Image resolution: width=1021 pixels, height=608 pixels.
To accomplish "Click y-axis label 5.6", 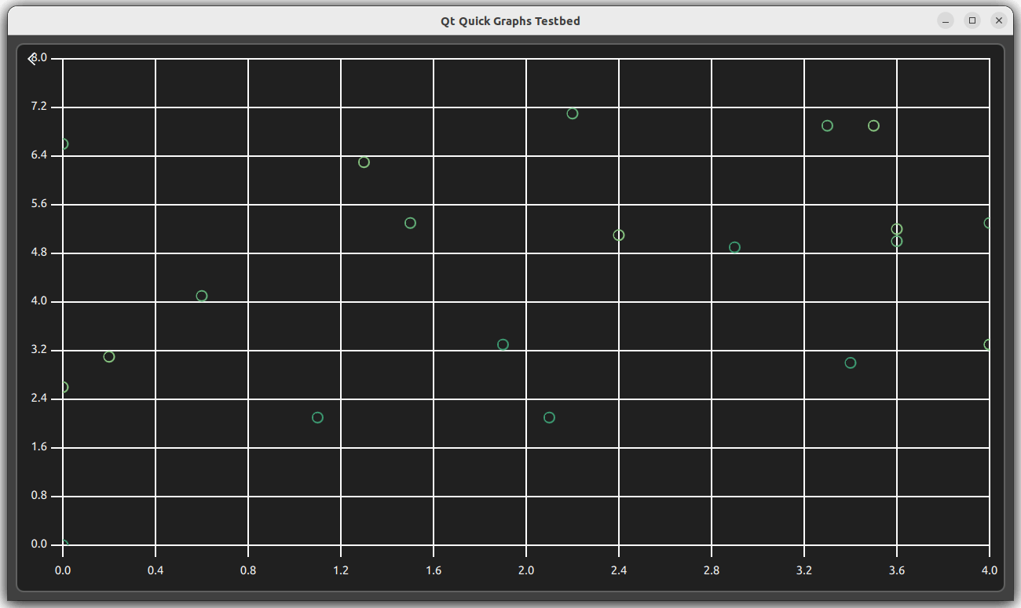I will click(39, 204).
